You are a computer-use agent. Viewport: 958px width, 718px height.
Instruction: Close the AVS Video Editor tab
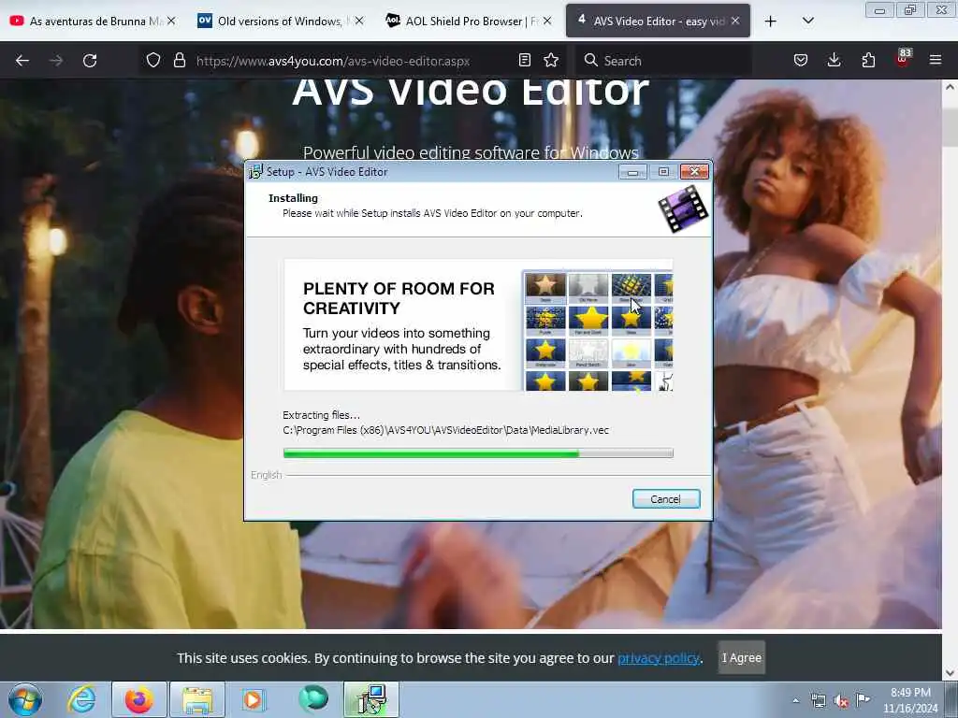[x=735, y=22]
